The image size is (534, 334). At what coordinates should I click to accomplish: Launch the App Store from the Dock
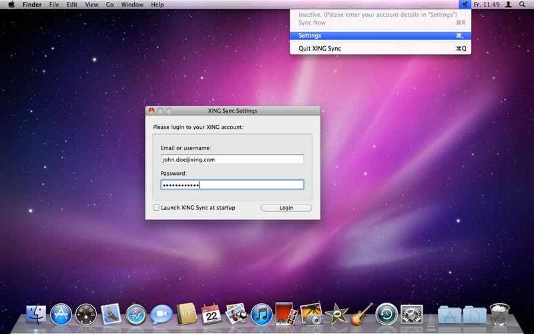(61, 314)
